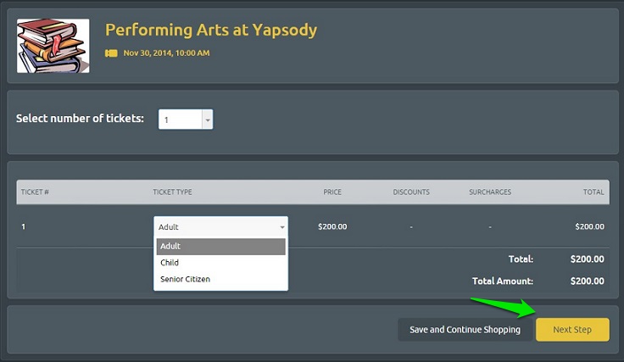Screen dimensions: 624x362
Task: Click the stacked books event thumbnail
Action: click(x=53, y=46)
